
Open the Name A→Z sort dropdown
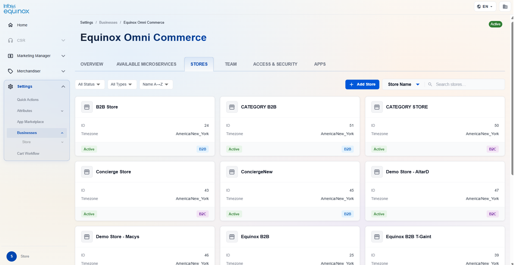156,85
